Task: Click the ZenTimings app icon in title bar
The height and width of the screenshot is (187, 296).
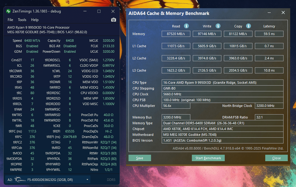Action: 8,11
